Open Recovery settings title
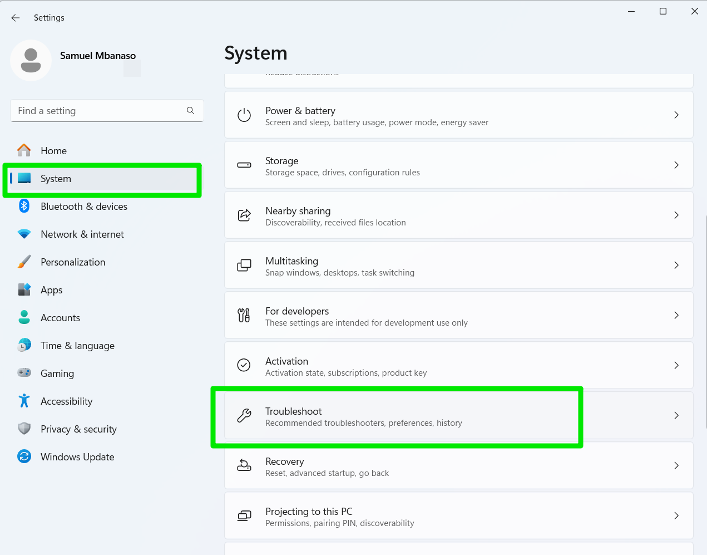Viewport: 707px width, 555px height. (285, 461)
